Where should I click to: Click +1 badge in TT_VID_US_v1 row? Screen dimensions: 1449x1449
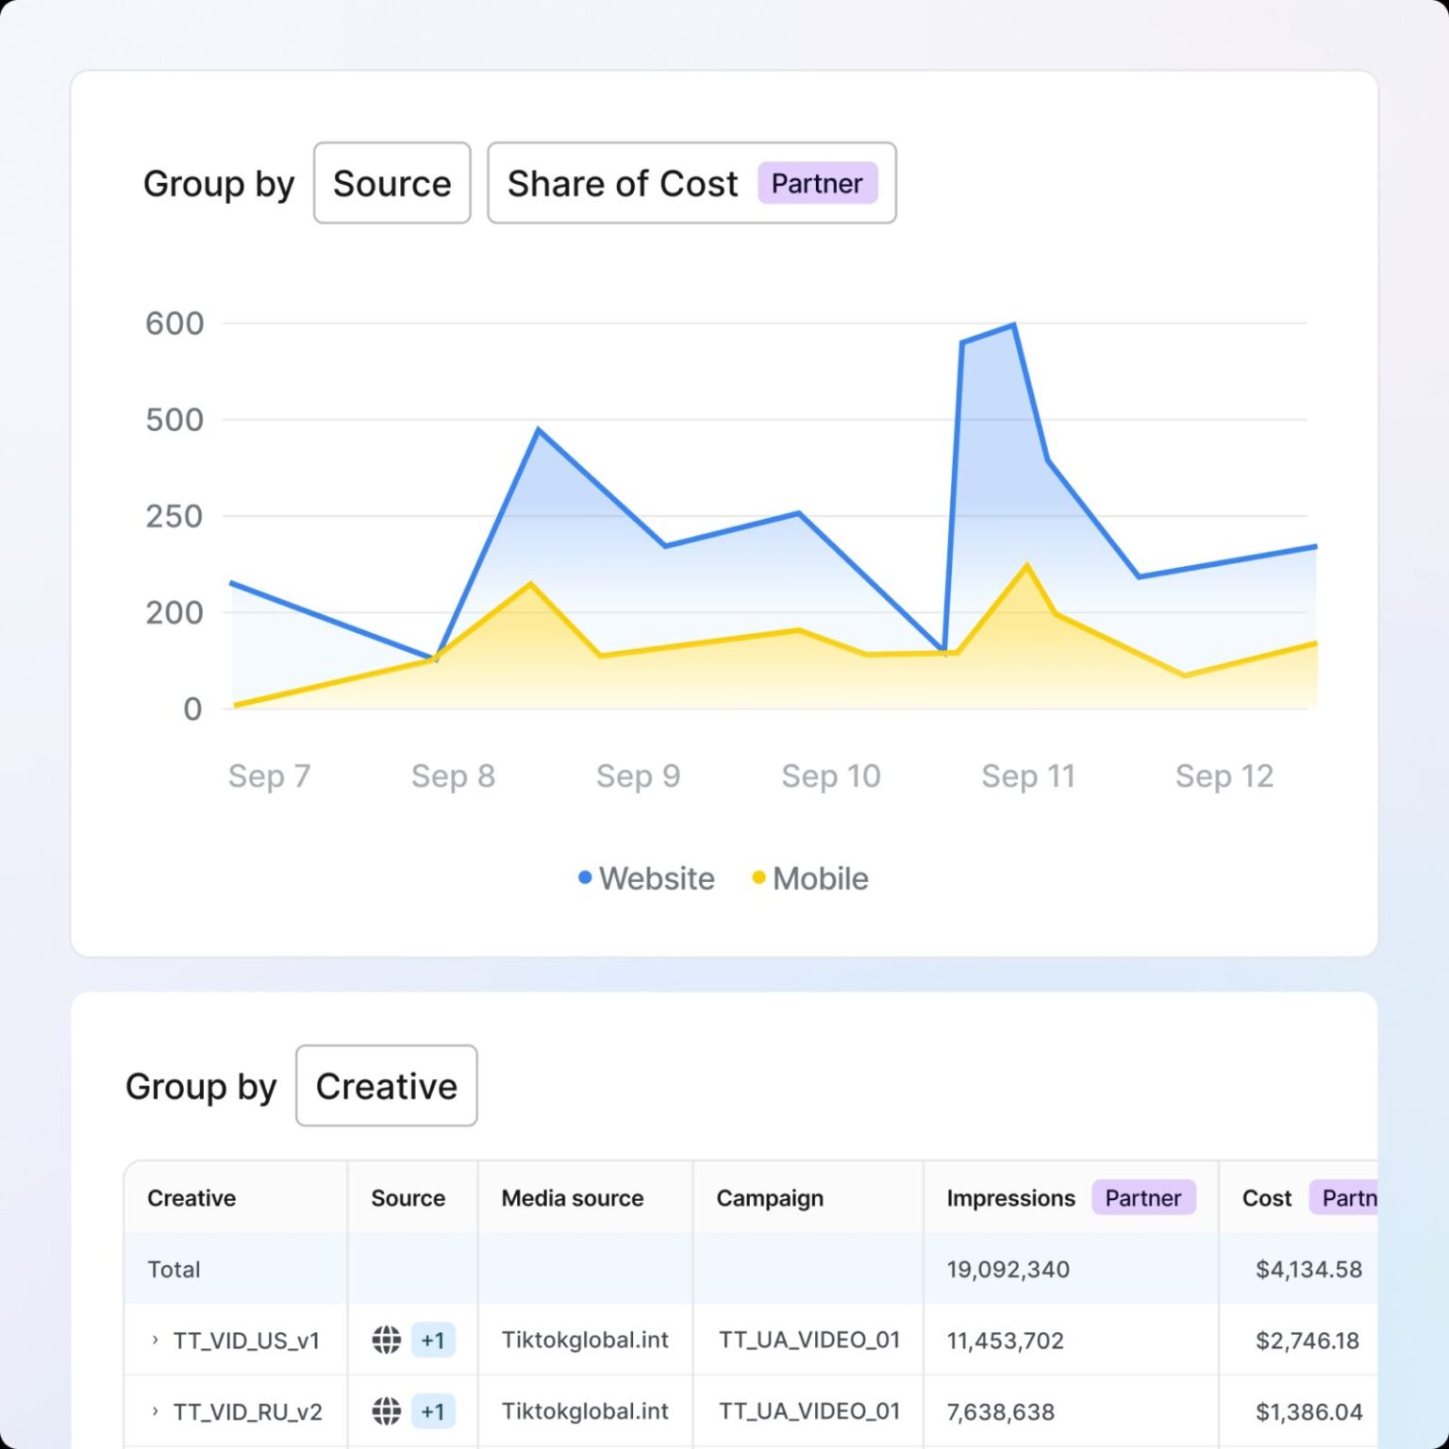coord(433,1340)
